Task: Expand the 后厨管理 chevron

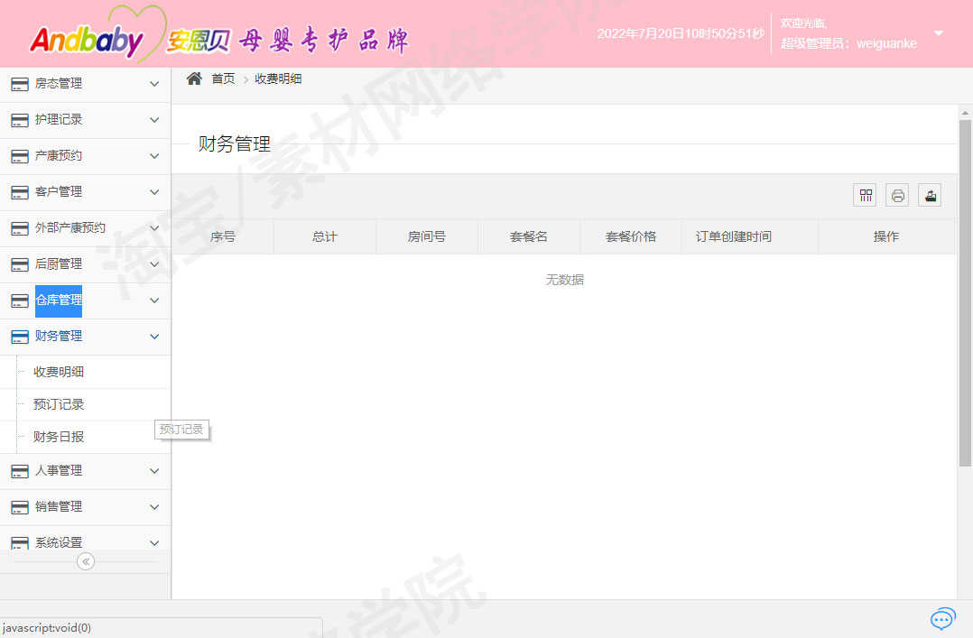Action: [154, 264]
